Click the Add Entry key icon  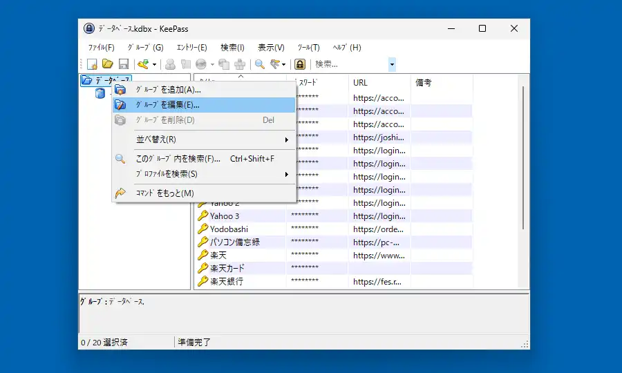click(x=143, y=64)
